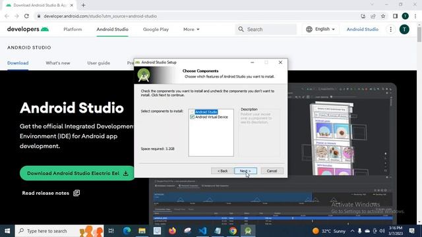422x237 pixels.
Task: Open Firefox from taskbar
Action: [x=172, y=231]
